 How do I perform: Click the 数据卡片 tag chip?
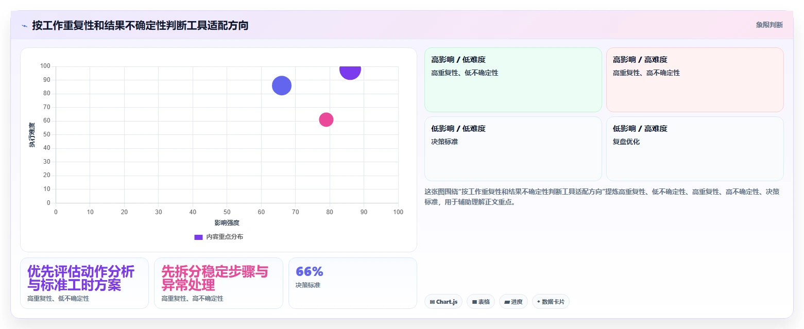tap(551, 302)
